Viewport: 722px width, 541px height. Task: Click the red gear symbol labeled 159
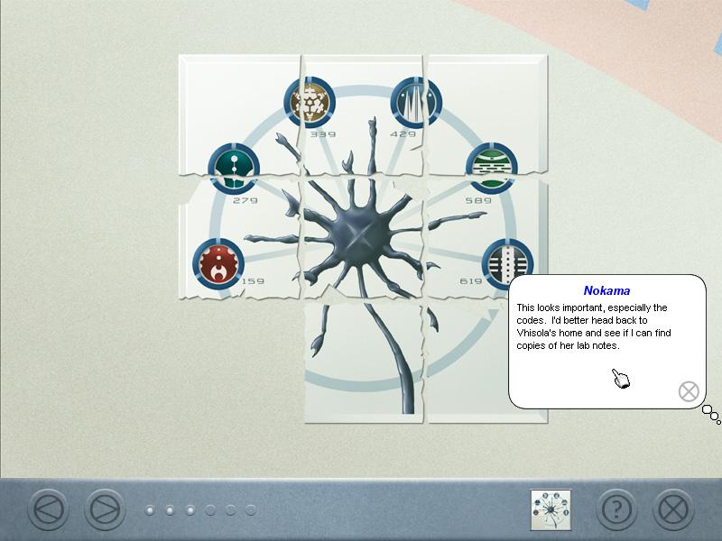click(218, 263)
